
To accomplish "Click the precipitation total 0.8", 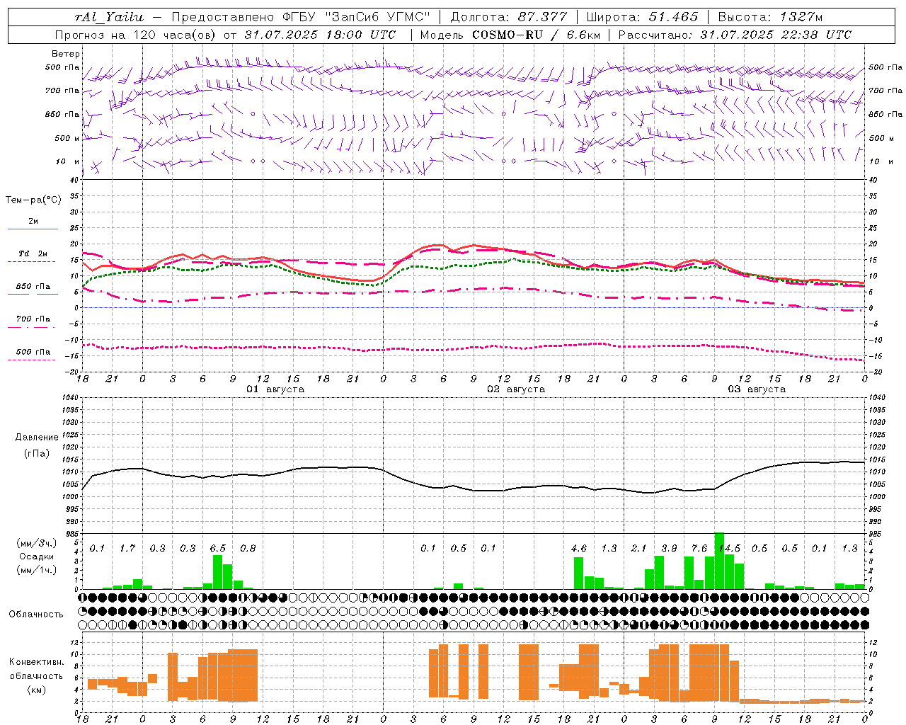I will (x=248, y=549).
